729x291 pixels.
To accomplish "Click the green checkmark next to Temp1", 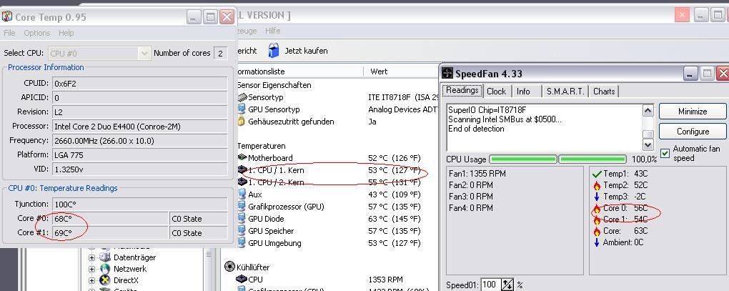I will point(597,174).
